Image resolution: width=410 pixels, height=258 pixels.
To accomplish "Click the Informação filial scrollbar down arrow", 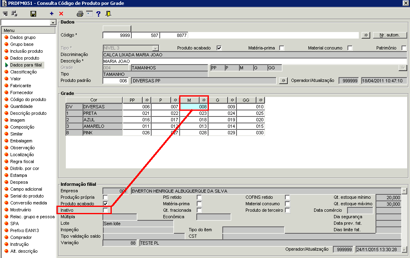I will (x=404, y=249).
